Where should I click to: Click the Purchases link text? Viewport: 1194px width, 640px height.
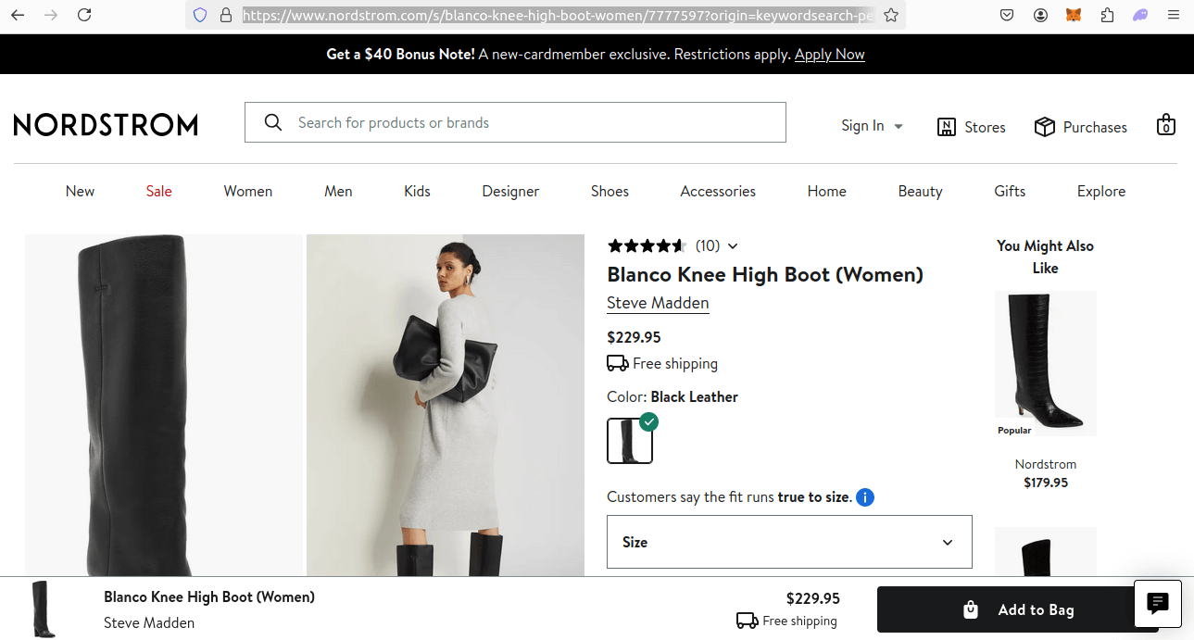click(1095, 127)
